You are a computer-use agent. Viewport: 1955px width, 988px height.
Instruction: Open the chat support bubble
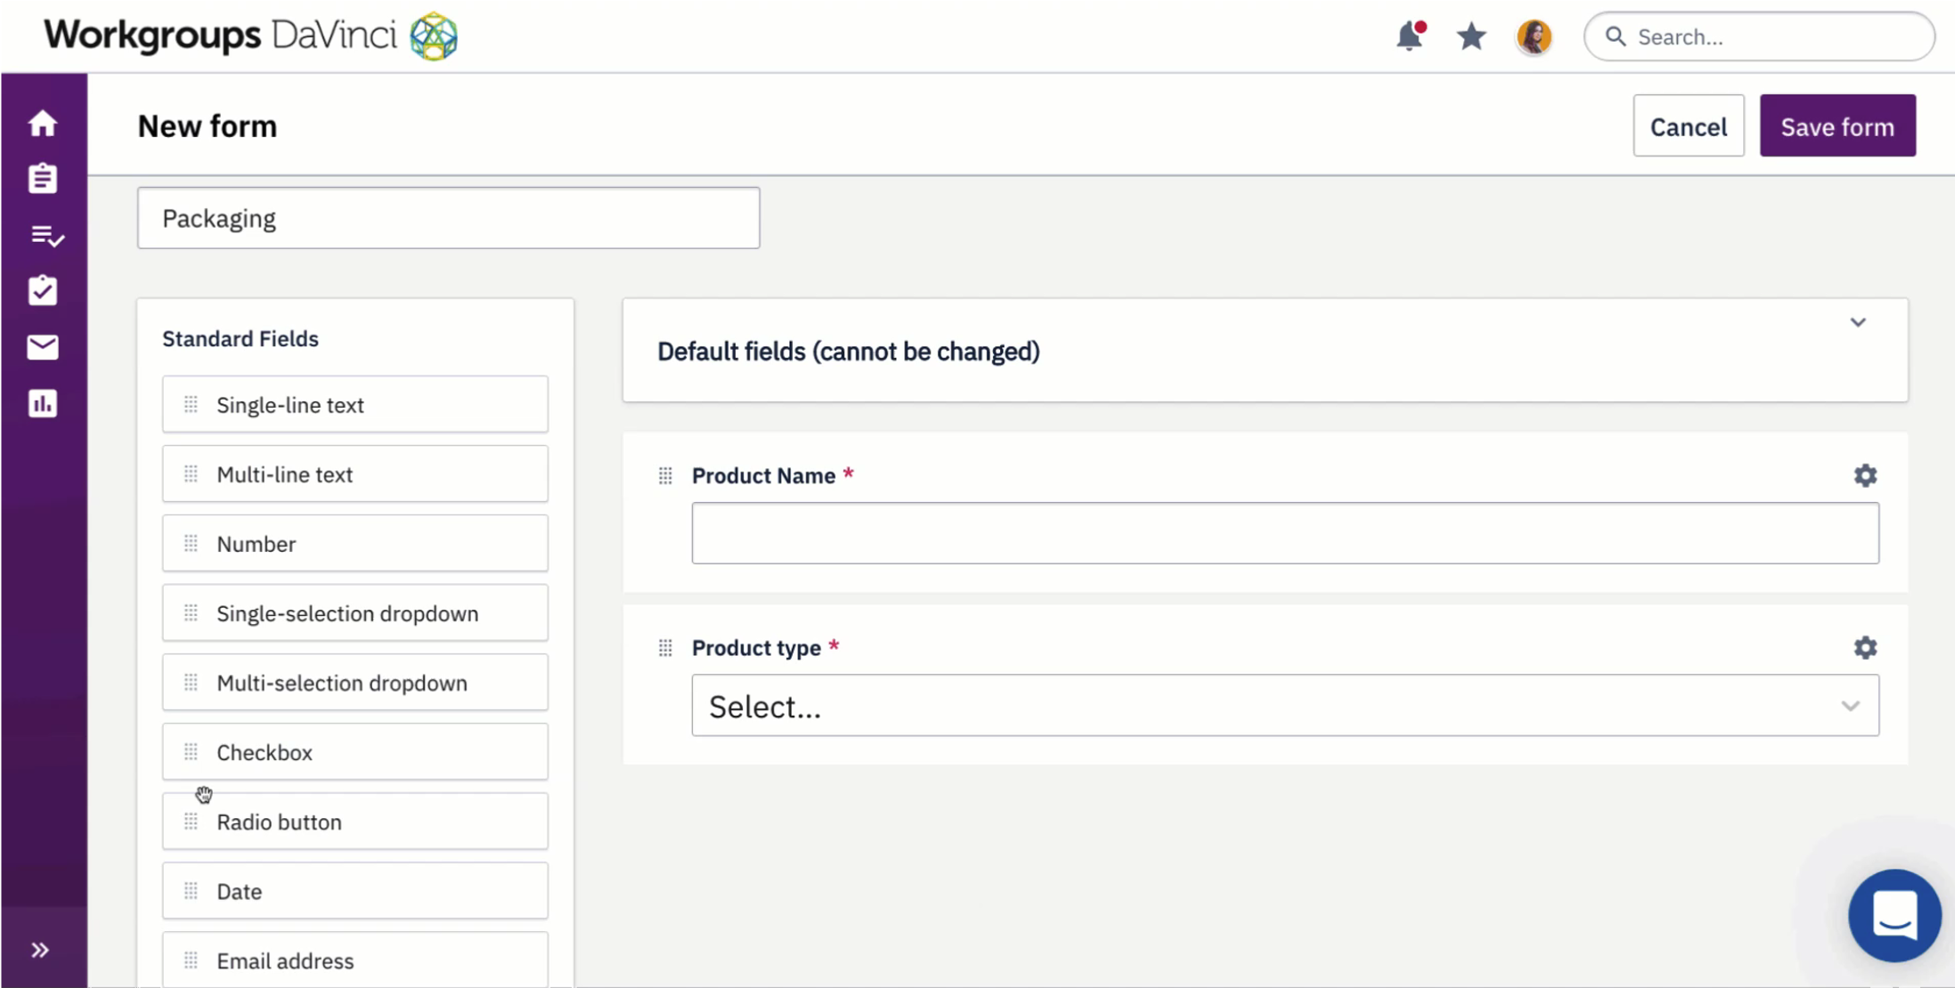[x=1894, y=915]
